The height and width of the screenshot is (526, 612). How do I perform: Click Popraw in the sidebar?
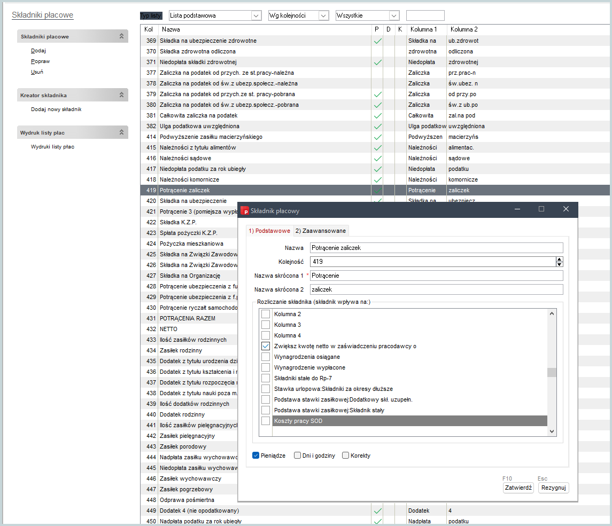40,61
